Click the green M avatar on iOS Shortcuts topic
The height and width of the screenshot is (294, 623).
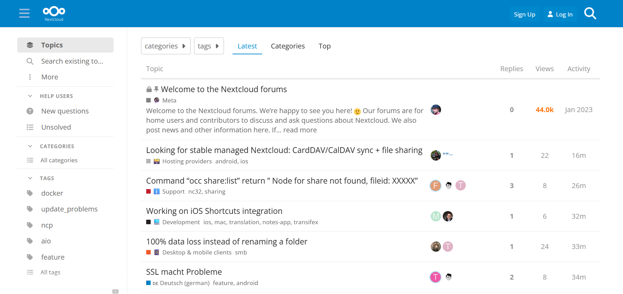[436, 216]
